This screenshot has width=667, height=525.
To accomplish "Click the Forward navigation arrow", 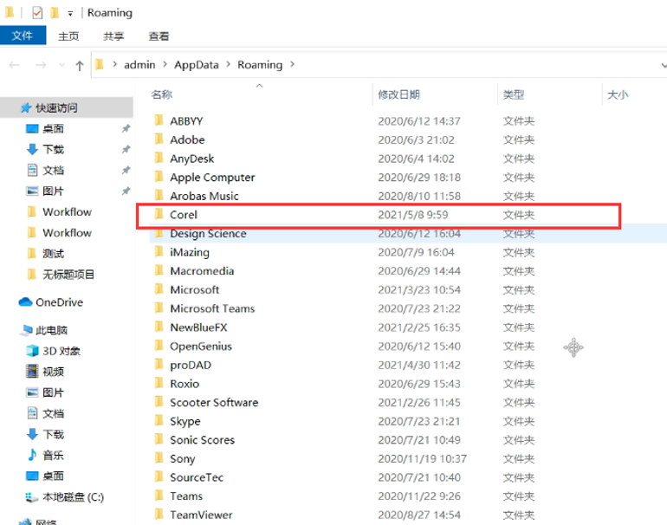I will 40,65.
